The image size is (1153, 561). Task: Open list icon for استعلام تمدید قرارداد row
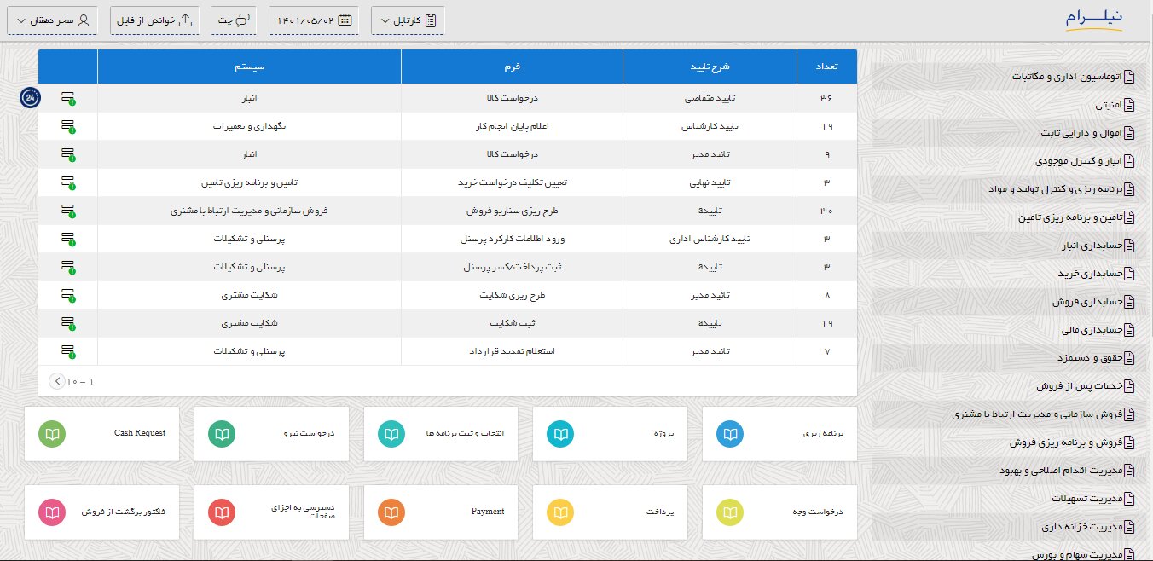(x=68, y=351)
